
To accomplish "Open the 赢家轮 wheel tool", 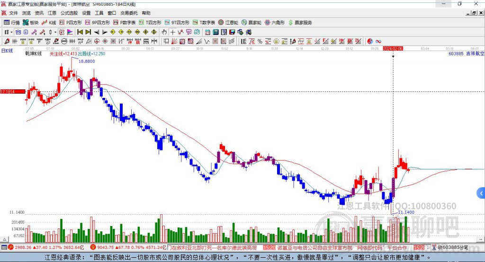I will (x=251, y=23).
